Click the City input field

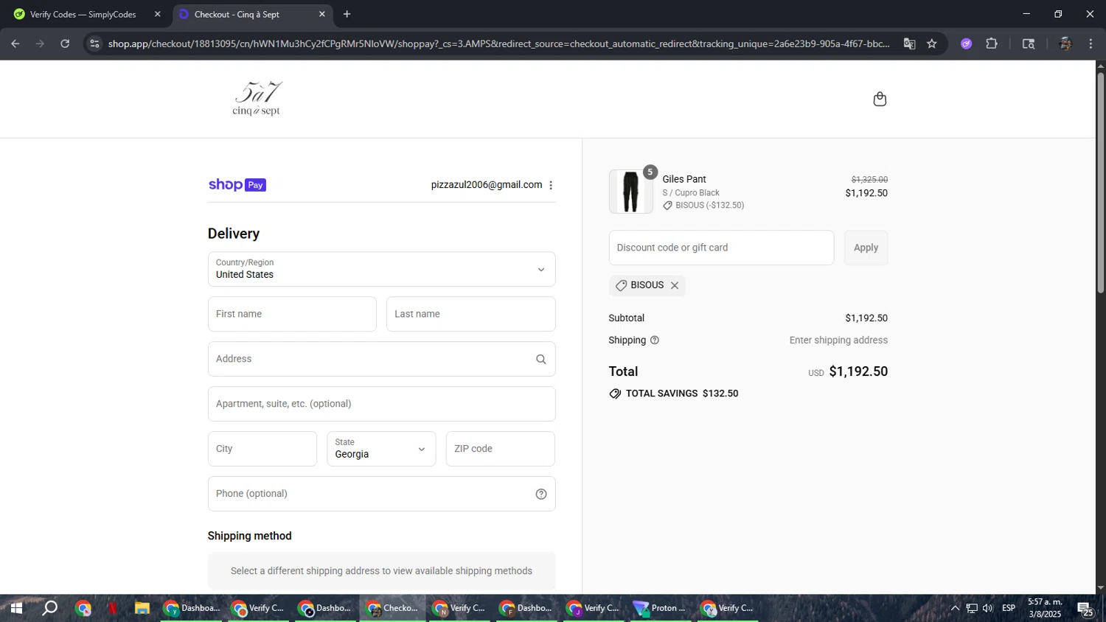[262, 449]
